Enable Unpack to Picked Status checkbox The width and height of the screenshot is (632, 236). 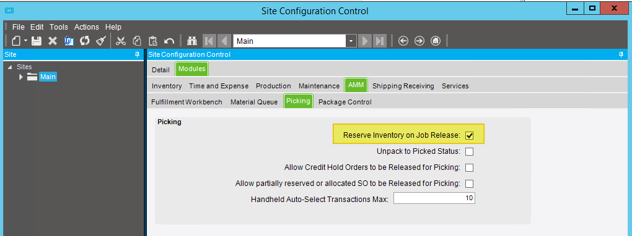469,151
